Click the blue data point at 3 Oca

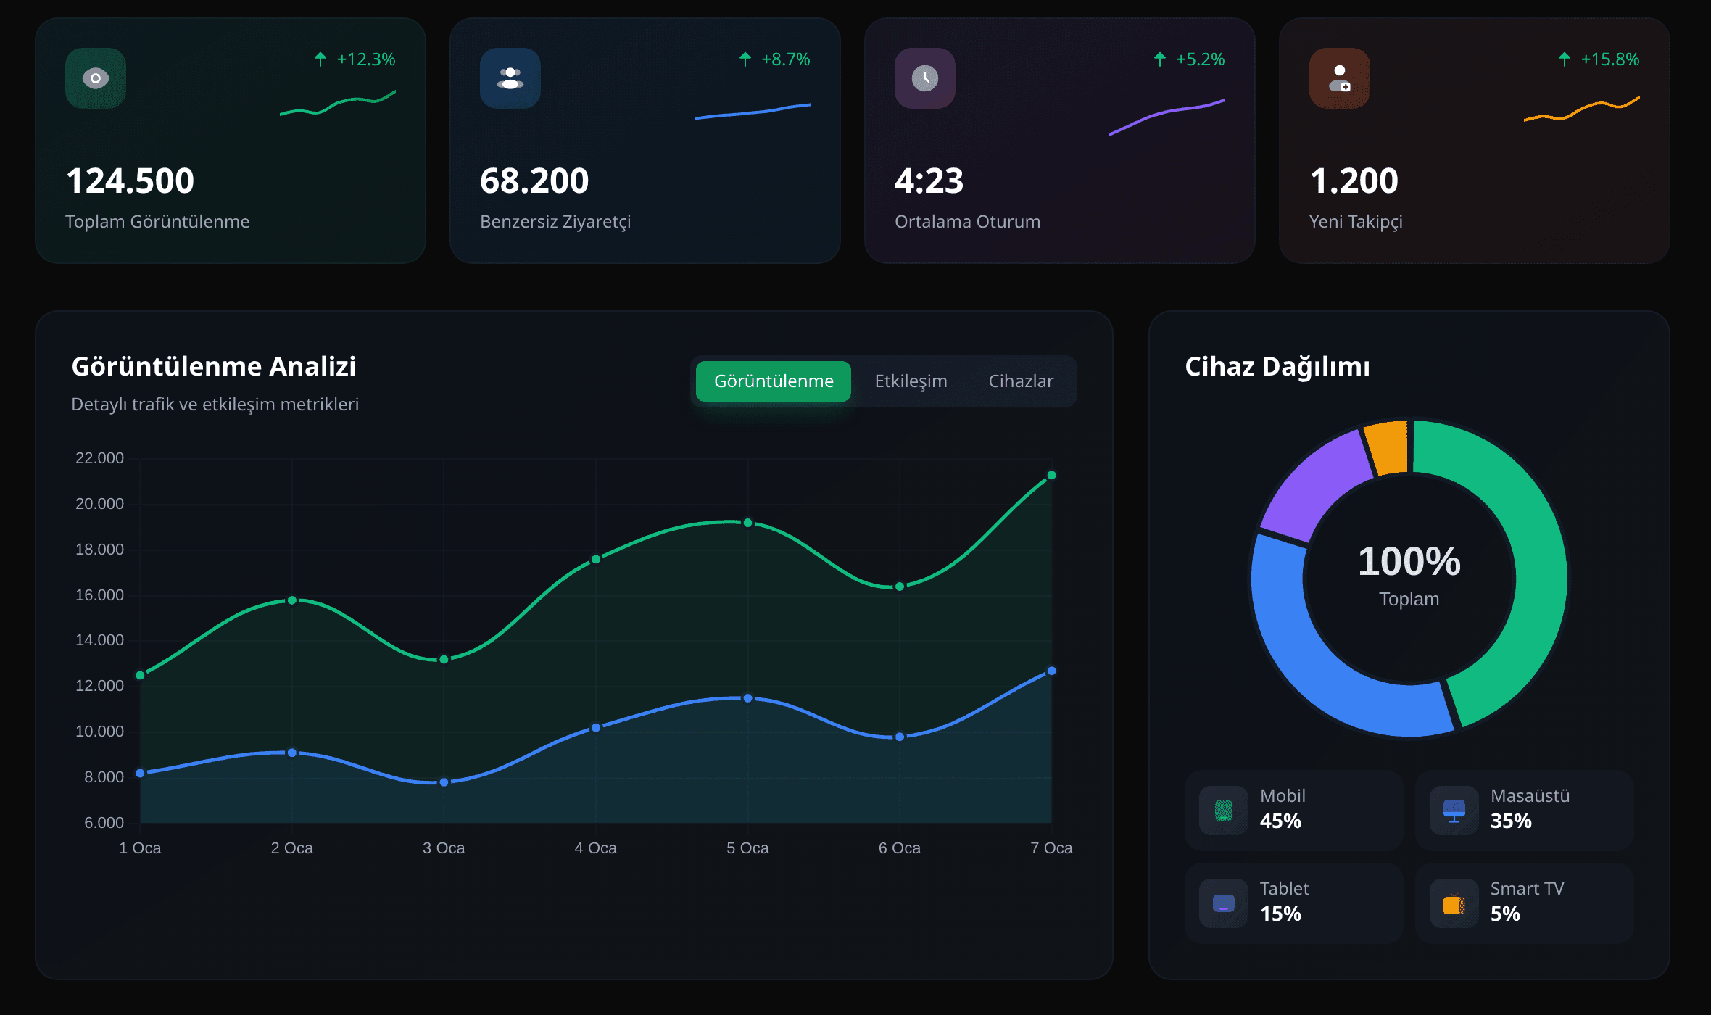click(x=444, y=782)
